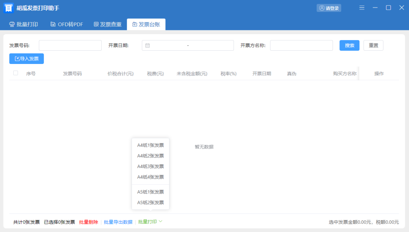This screenshot has height=232, width=409.
Task: Click the printer icon on 批量打印 tab
Action: 12,24
